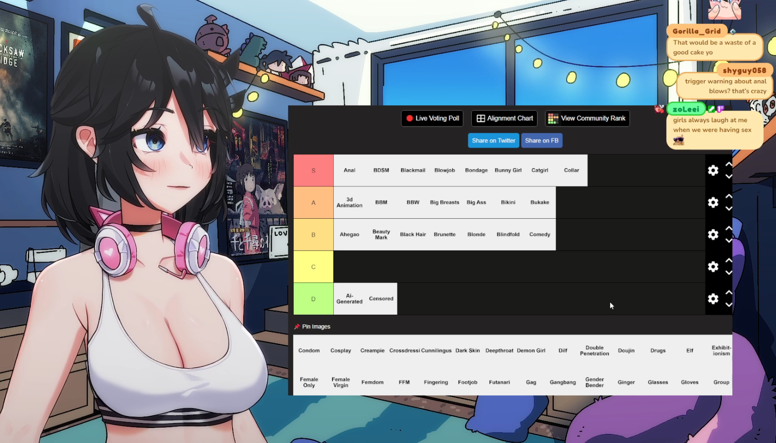This screenshot has width=776, height=443.
Task: Pick the Gender Bender tile from the pool
Action: tap(594, 382)
